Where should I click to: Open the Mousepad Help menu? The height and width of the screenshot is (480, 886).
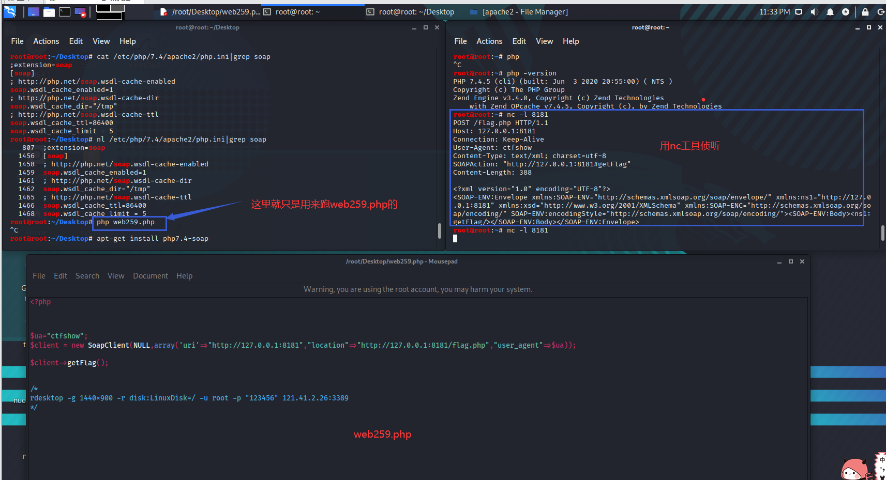point(184,276)
